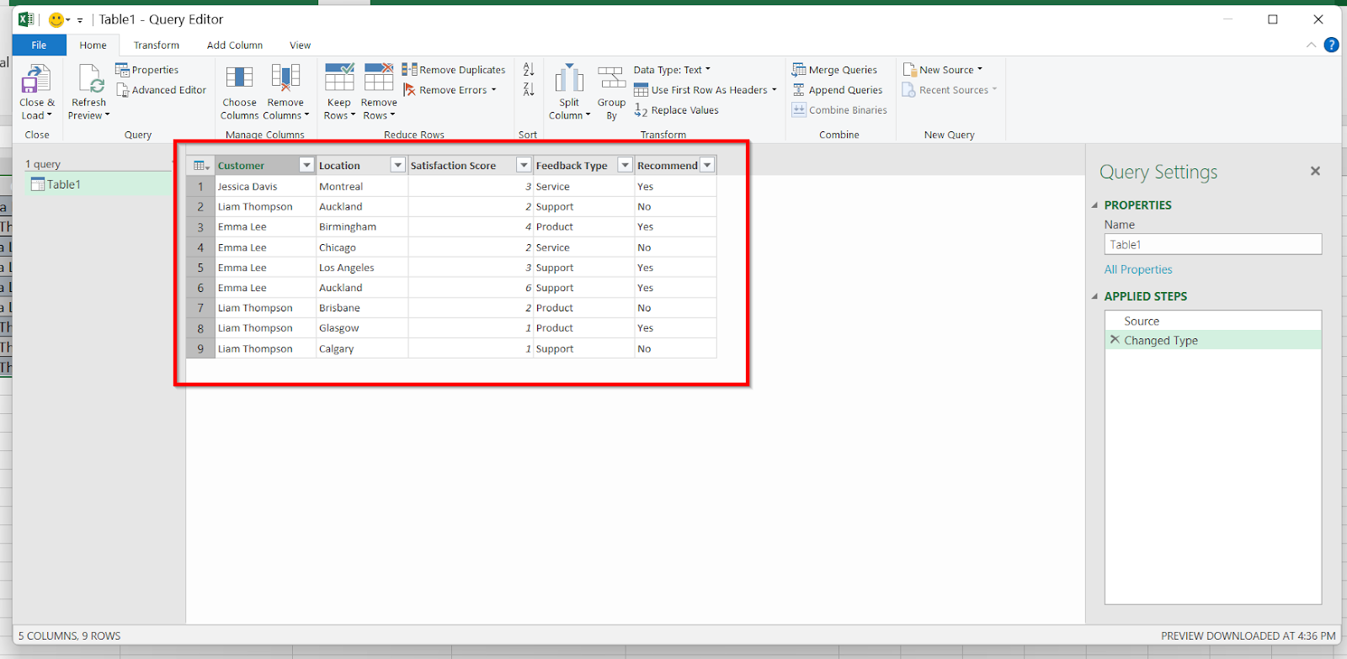The width and height of the screenshot is (1347, 659).
Task: Click the Glasgow cell
Action: click(362, 328)
